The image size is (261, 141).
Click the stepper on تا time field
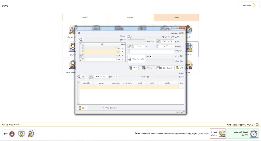click(x=133, y=46)
